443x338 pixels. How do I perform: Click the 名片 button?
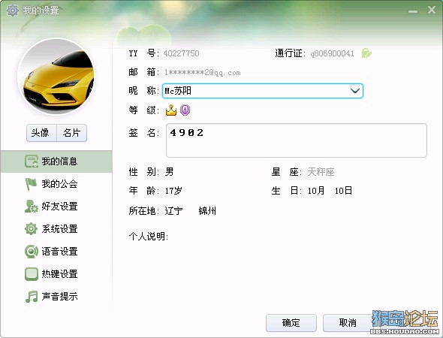pos(72,133)
